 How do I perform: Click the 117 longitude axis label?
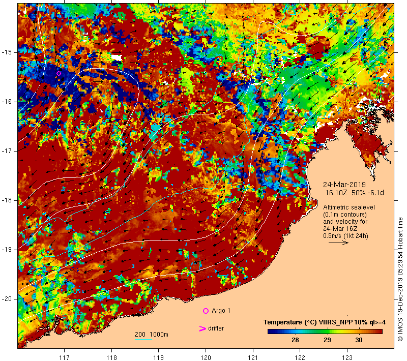pos(64,357)
